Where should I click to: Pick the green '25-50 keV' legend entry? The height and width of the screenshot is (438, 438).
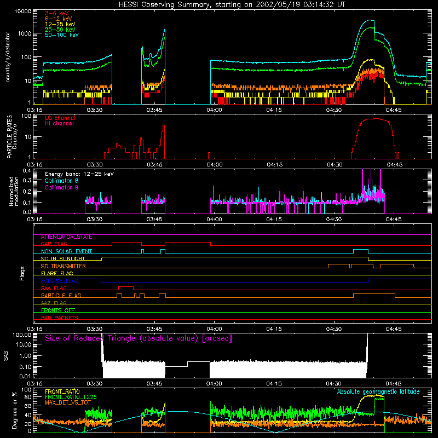pyautogui.click(x=60, y=30)
